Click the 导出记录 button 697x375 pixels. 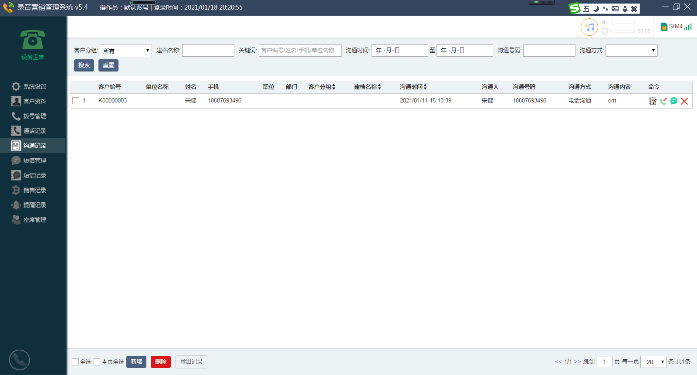tap(191, 362)
